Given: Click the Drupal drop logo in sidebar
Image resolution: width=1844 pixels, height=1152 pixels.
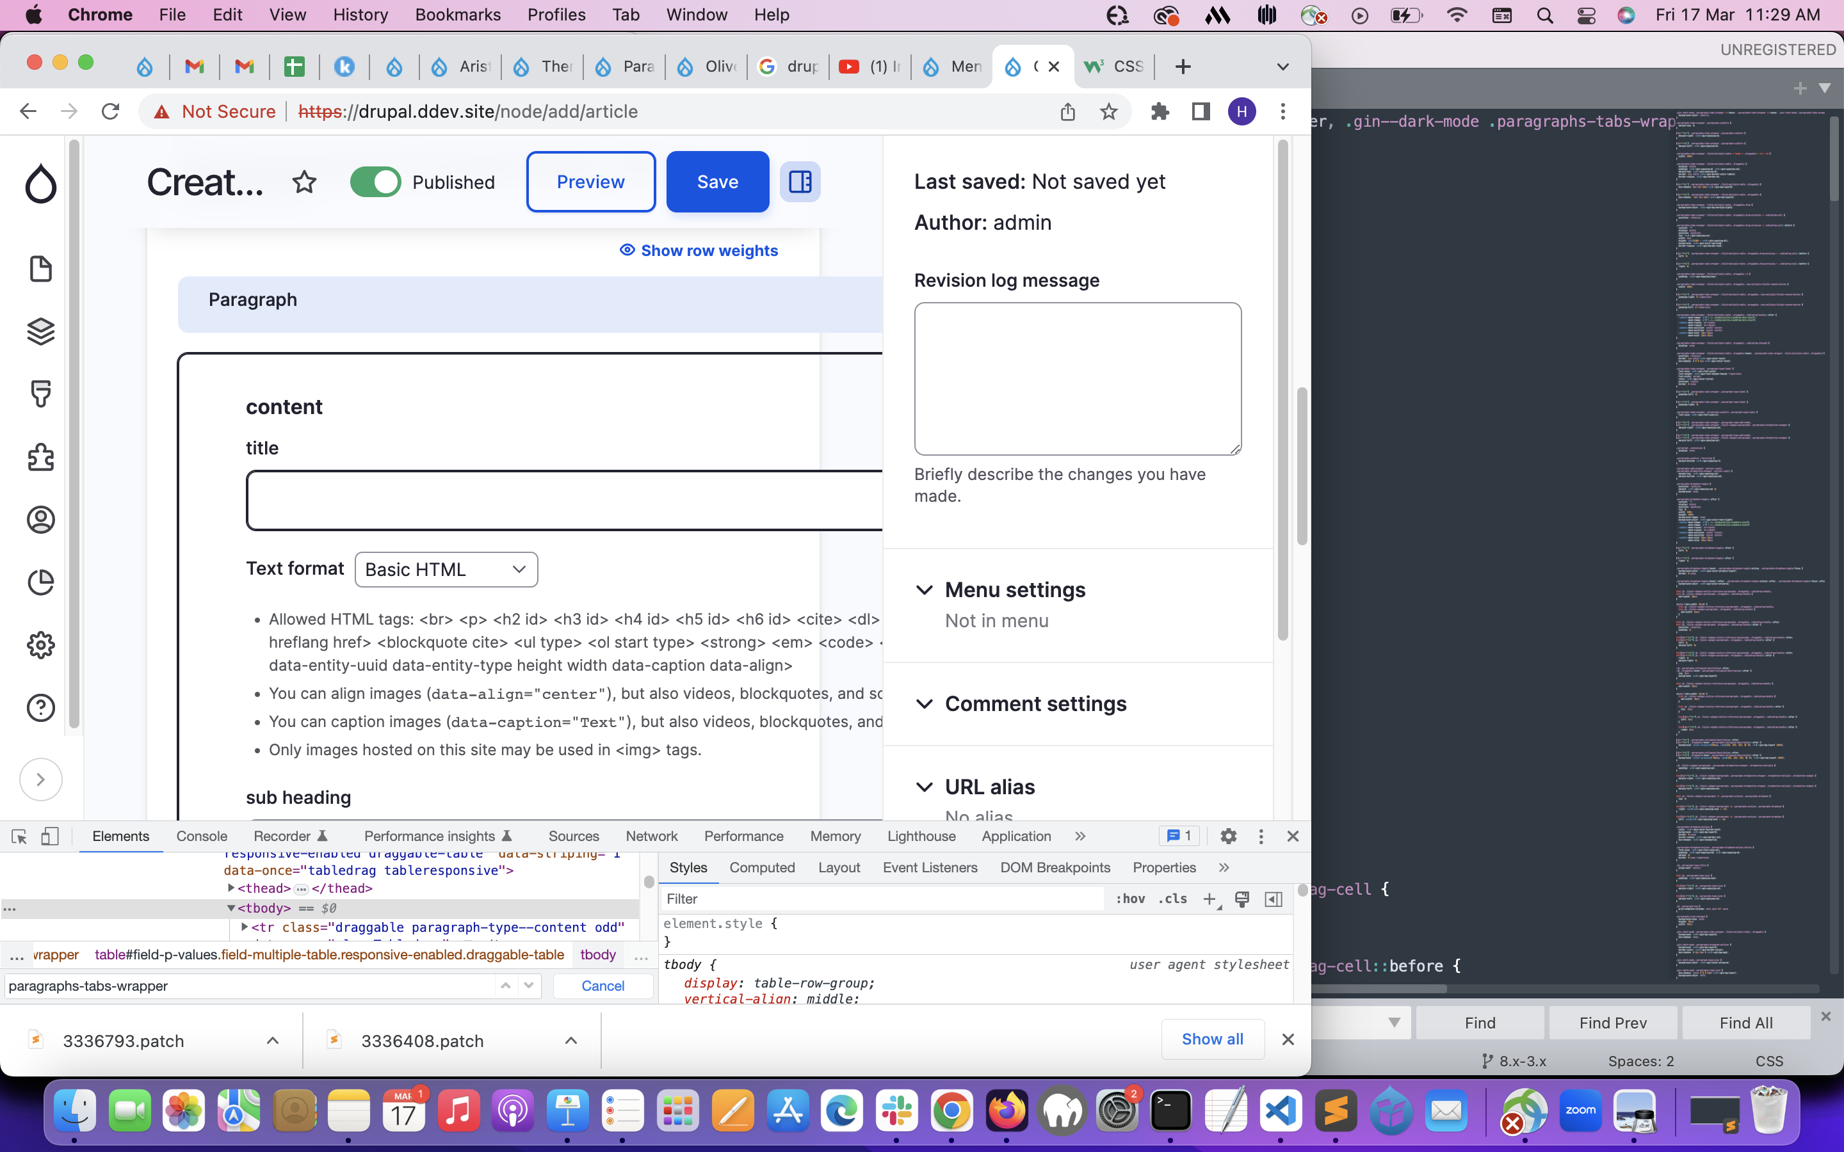Looking at the screenshot, I should coord(40,183).
